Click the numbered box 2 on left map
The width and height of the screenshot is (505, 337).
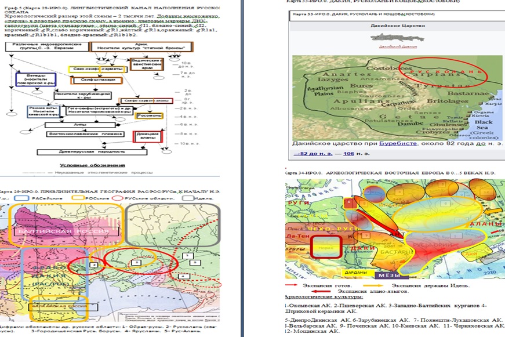pos(94,264)
